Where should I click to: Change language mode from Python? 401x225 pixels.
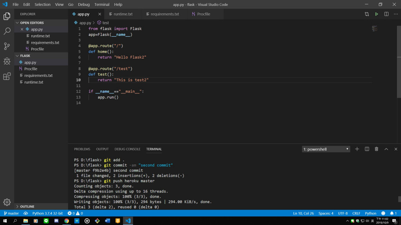(370, 213)
